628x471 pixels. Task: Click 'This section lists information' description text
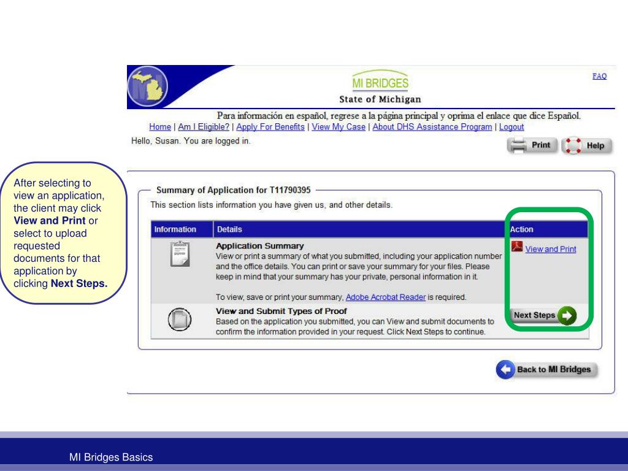click(271, 205)
